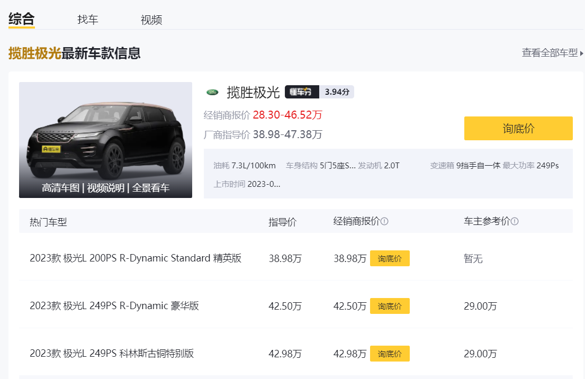Switch to the 综合 tab
Screen dimensions: 585x379
point(22,19)
